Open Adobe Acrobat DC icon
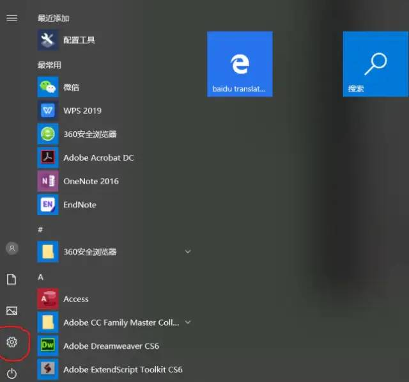This screenshot has width=409, height=382. 48,157
